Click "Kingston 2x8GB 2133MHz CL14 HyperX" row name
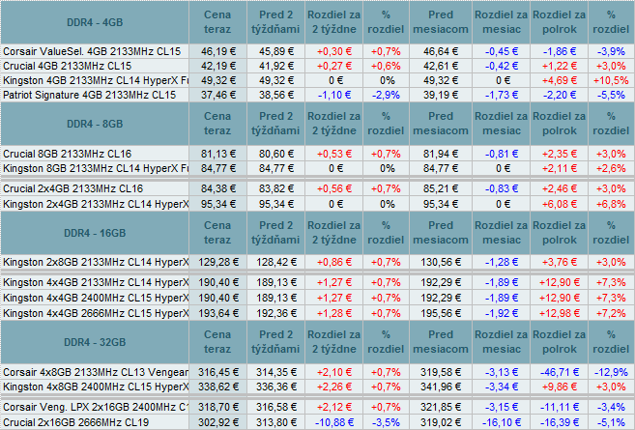 pyautogui.click(x=96, y=263)
